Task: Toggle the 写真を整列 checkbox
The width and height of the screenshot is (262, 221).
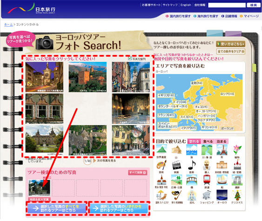Action: 130,58
